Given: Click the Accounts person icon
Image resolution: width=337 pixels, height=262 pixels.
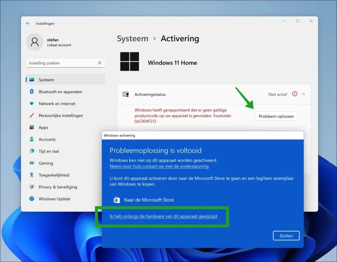Looking at the screenshot, I should (x=31, y=139).
